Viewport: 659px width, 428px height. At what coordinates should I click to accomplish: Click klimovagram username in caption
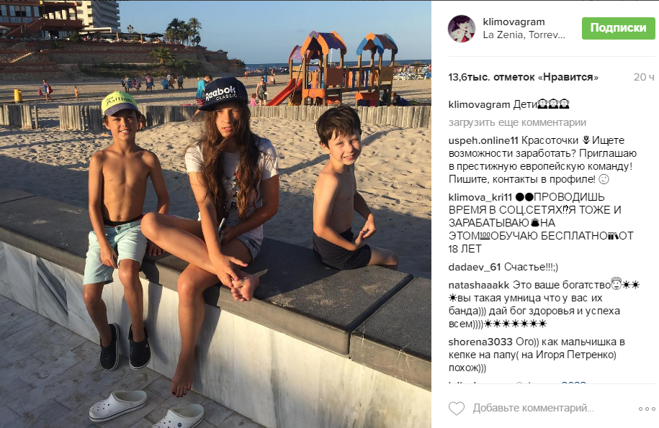(x=479, y=104)
